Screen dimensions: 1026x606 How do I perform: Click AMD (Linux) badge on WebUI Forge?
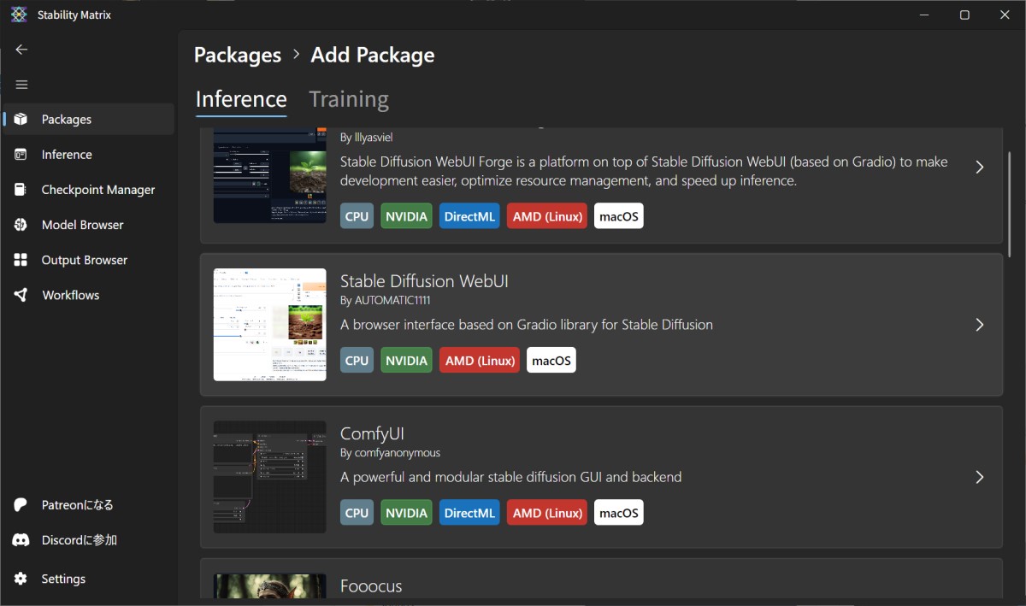pos(547,216)
